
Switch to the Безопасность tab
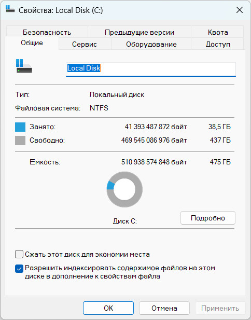click(47, 32)
